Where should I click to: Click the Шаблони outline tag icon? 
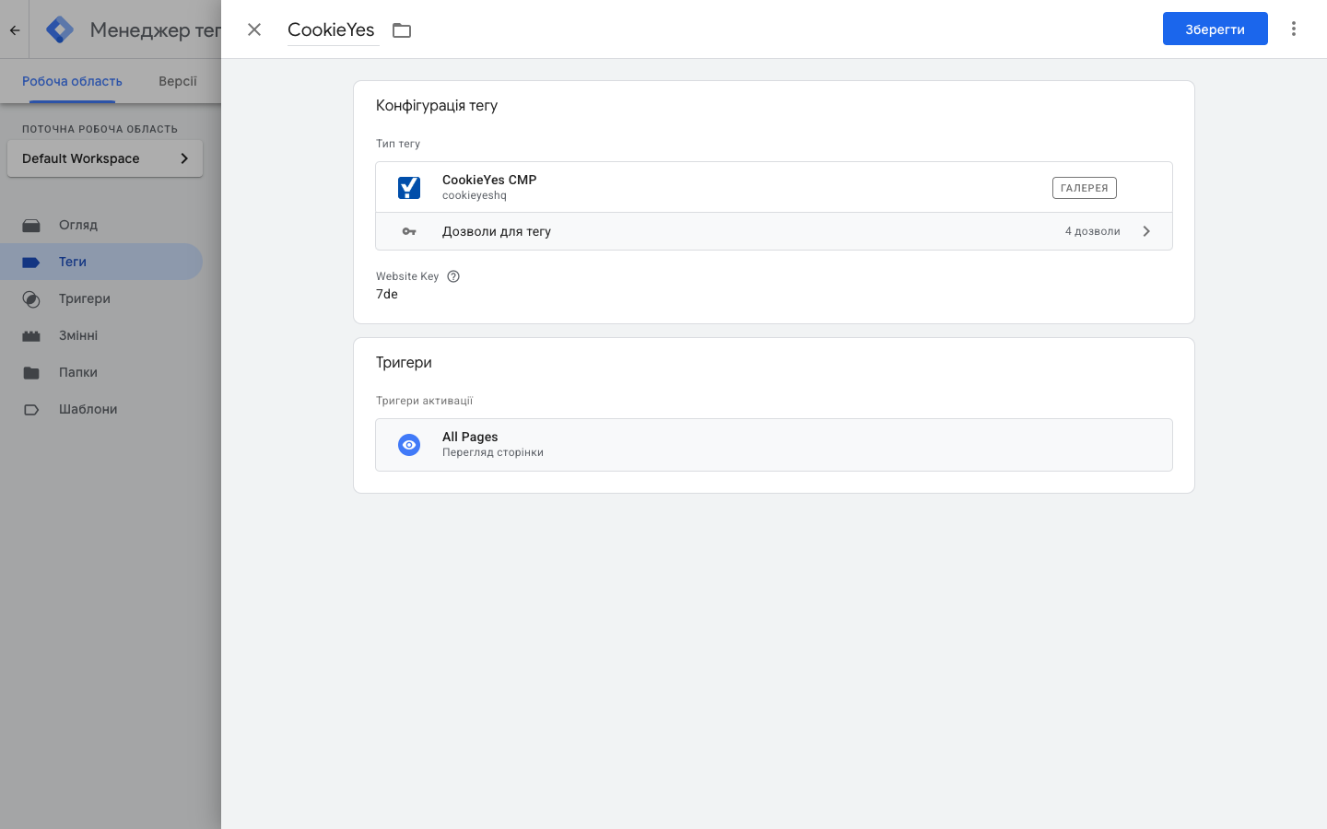[31, 410]
